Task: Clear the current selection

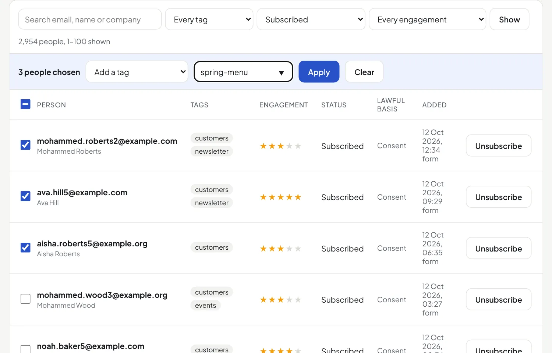Action: pyautogui.click(x=364, y=72)
